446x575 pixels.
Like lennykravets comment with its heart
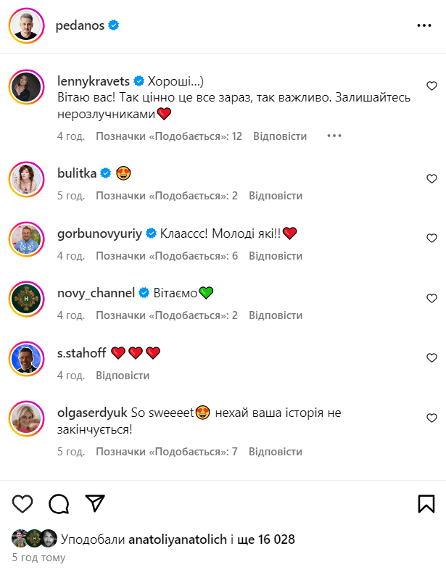tap(431, 86)
